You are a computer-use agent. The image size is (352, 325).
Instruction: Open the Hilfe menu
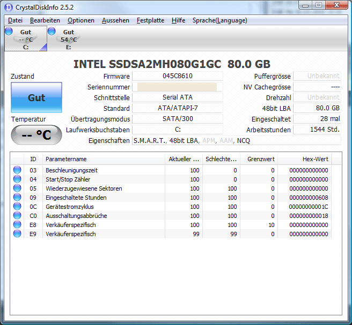point(178,20)
